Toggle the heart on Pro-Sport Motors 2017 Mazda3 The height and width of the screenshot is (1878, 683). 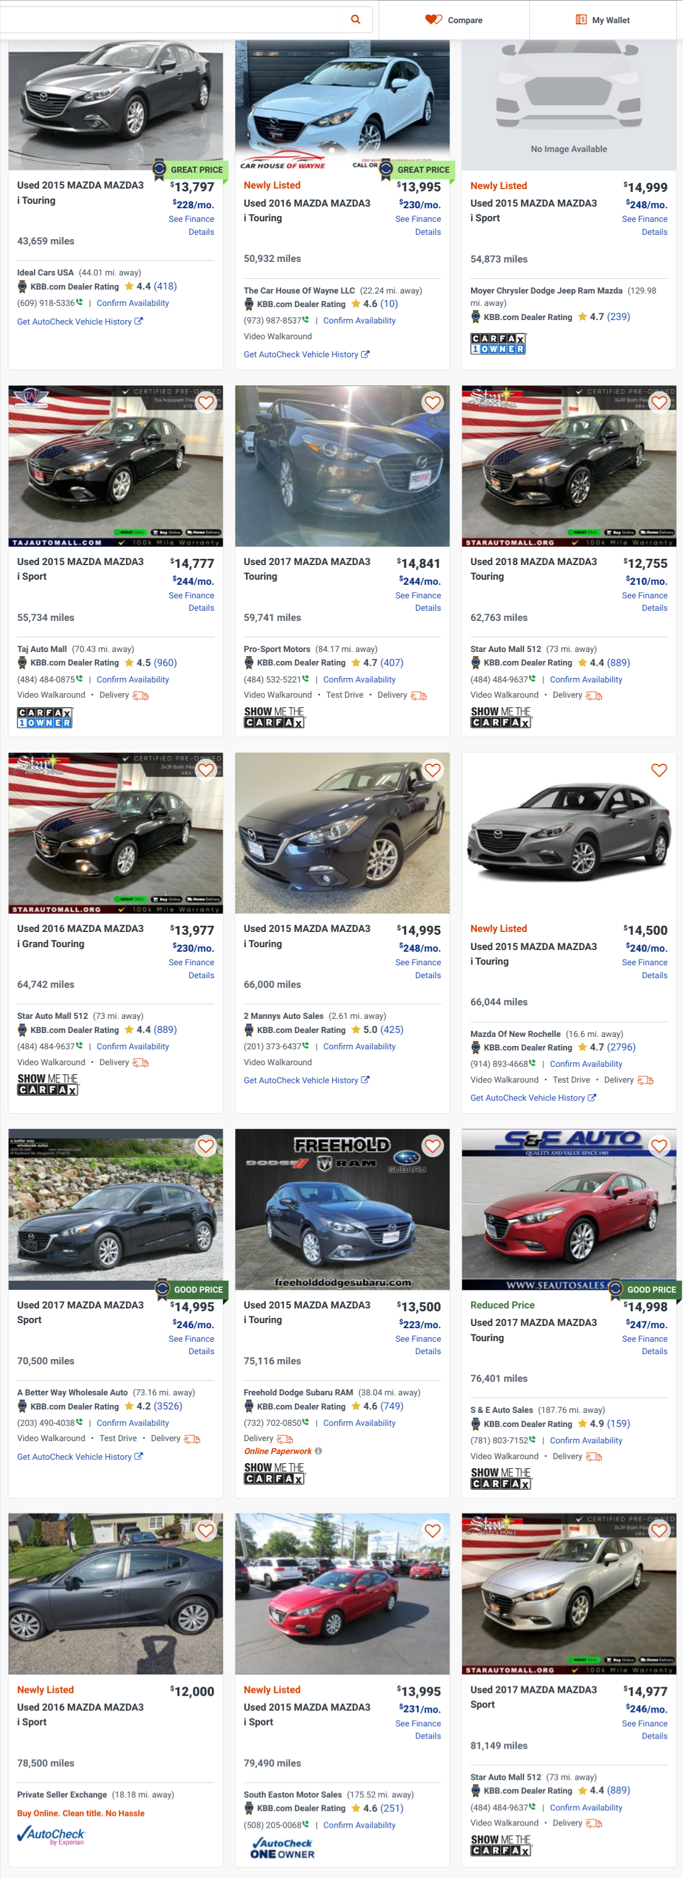pos(433,402)
